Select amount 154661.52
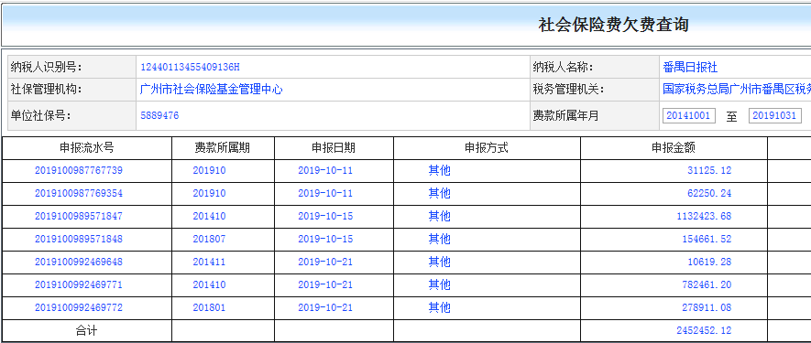 click(x=707, y=239)
